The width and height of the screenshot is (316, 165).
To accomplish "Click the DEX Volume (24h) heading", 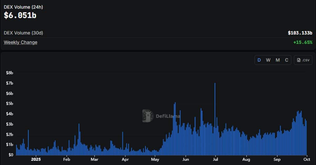I will 23,7.
